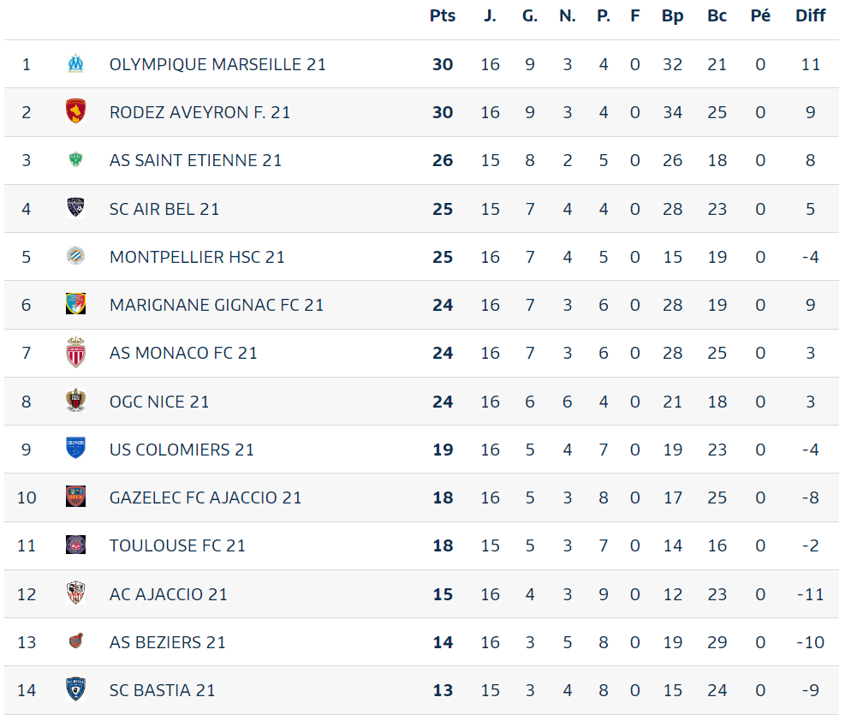Click the OGC Nice club badge
845x715 pixels.
click(75, 401)
